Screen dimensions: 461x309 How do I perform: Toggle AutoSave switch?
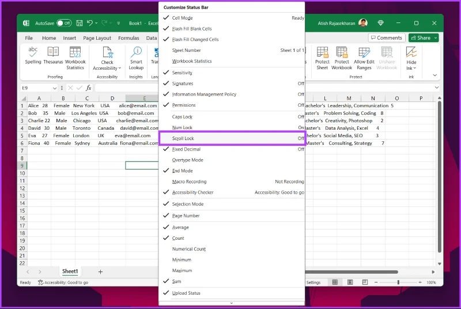coord(64,23)
